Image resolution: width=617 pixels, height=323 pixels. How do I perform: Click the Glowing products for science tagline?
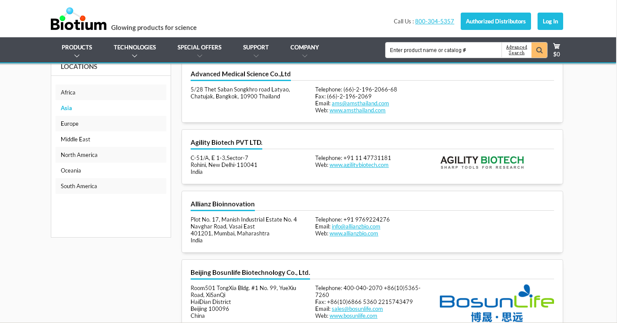(x=154, y=28)
